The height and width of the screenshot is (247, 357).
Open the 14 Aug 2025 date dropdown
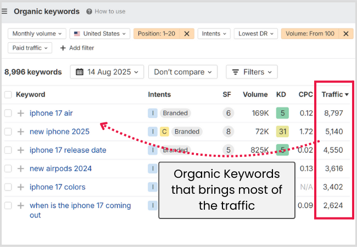pos(107,72)
